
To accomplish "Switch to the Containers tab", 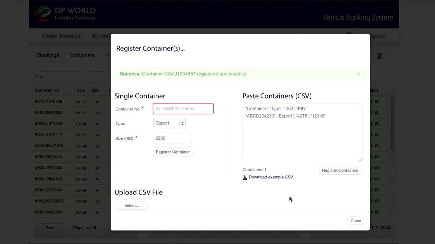I will 82,55.
